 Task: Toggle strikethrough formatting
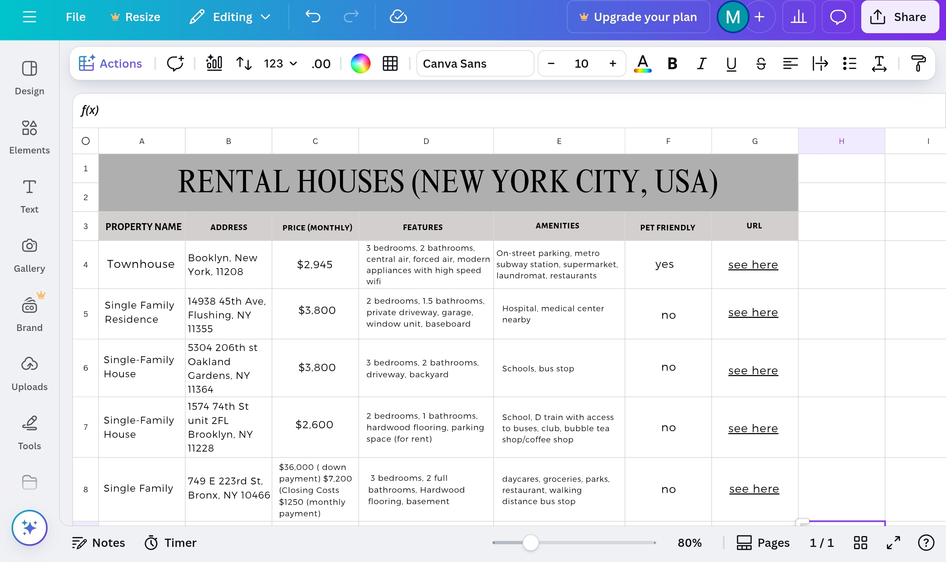[761, 63]
